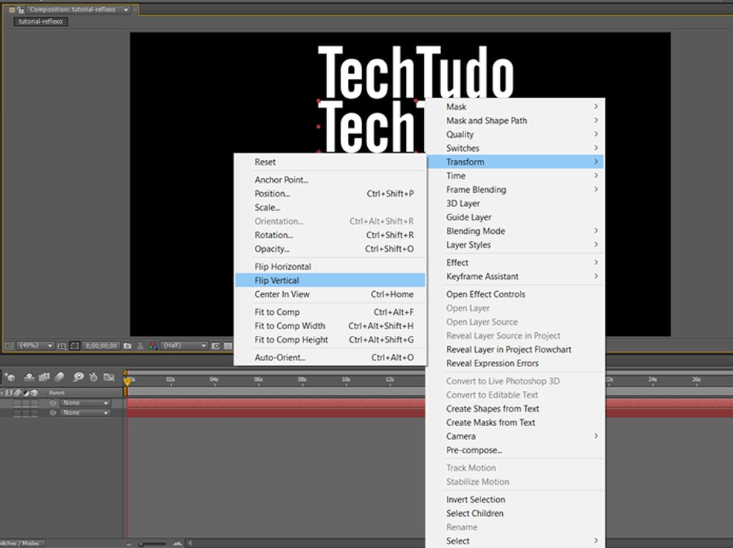The height and width of the screenshot is (548, 733).
Task: Close the Composition panel tab with x
Action: [136, 10]
